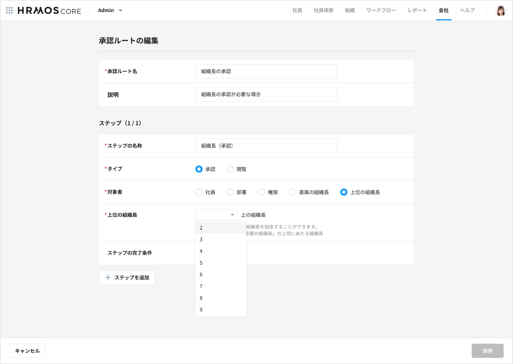Open the app launcher grid icon
Image resolution: width=513 pixels, height=364 pixels.
point(9,10)
